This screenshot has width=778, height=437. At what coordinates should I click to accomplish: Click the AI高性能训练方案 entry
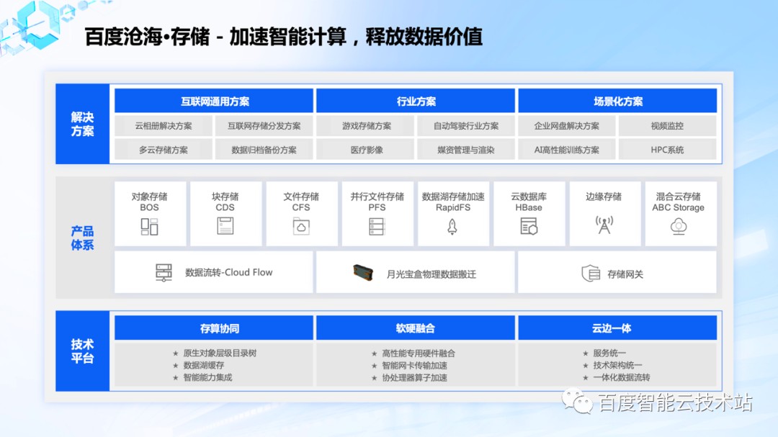click(565, 150)
